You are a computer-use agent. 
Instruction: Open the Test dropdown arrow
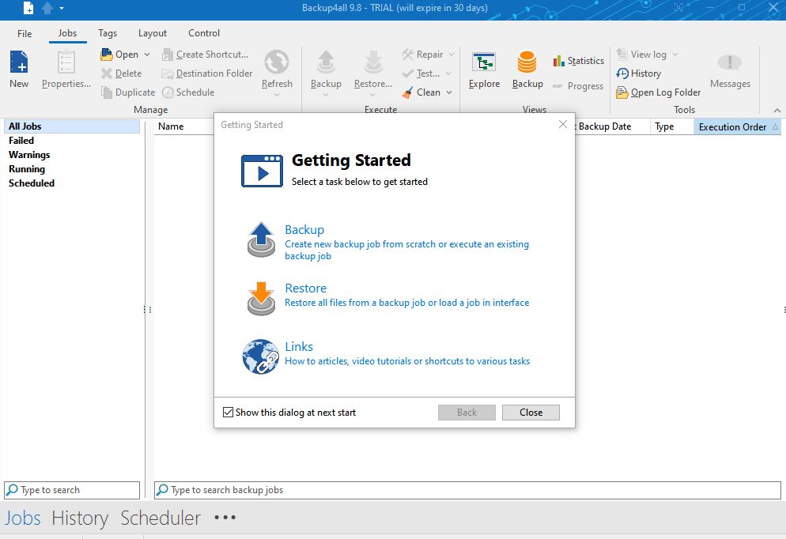coord(448,73)
